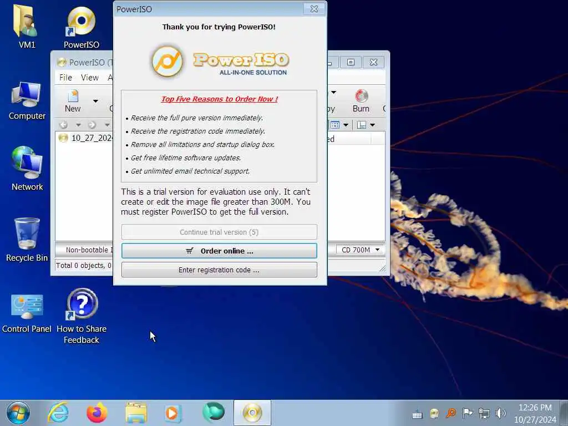Expand the New button dropdown arrow
The width and height of the screenshot is (568, 426).
[x=95, y=101]
